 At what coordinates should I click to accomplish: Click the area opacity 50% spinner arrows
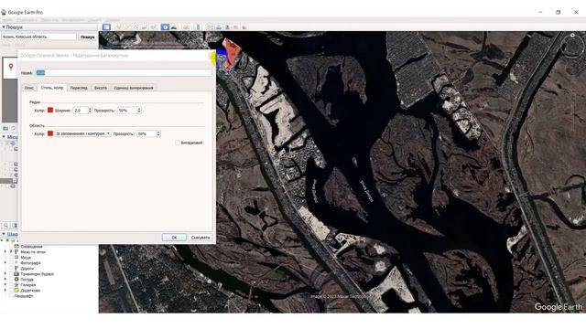tap(158, 133)
